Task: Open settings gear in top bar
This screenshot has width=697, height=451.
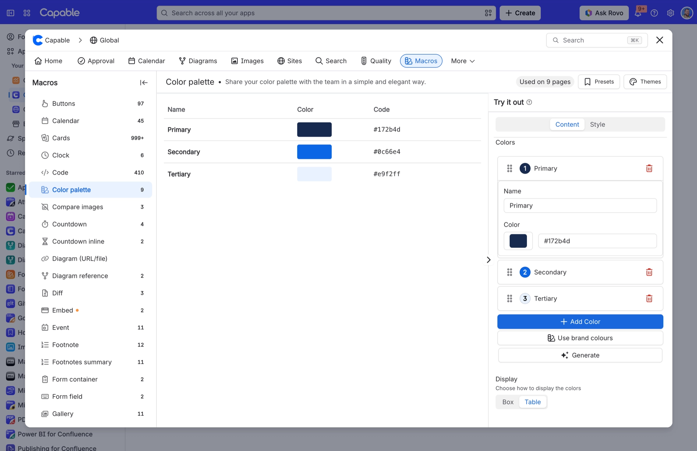Action: [671, 13]
